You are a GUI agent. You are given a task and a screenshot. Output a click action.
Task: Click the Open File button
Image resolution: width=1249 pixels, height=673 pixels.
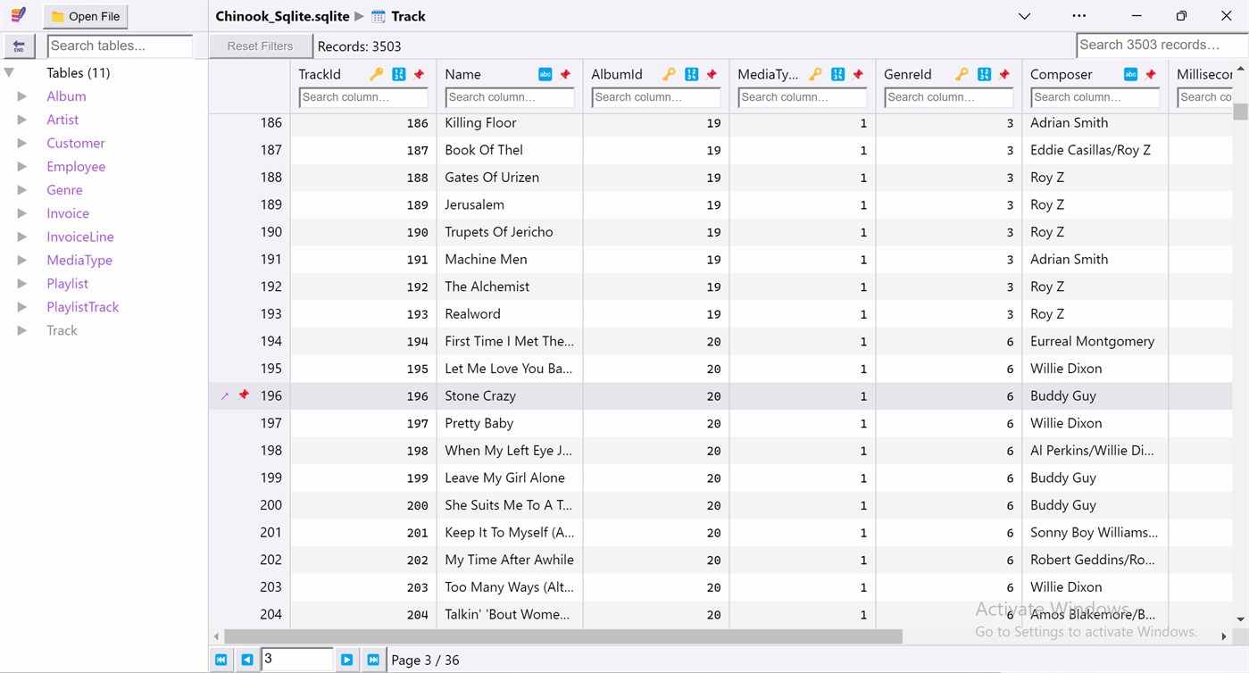[x=85, y=15]
